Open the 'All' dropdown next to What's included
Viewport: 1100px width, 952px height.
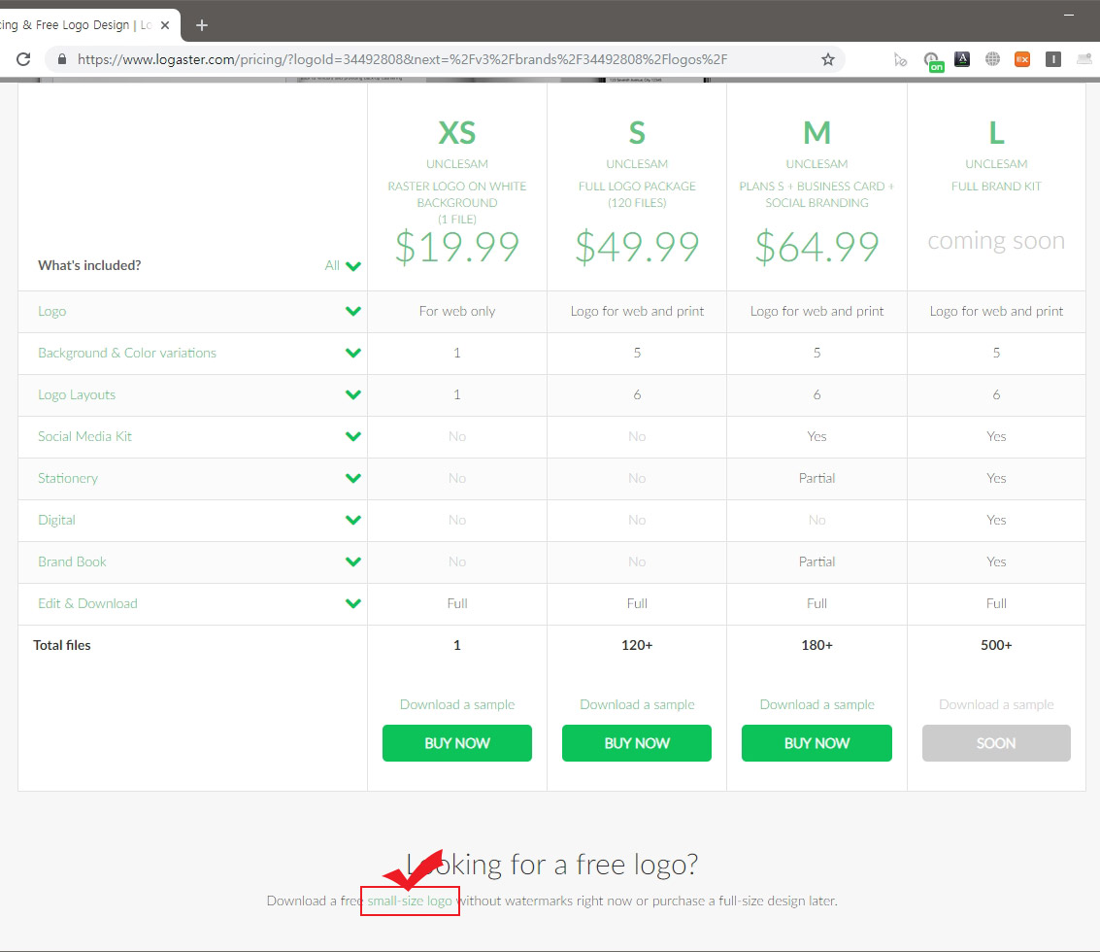tap(343, 265)
